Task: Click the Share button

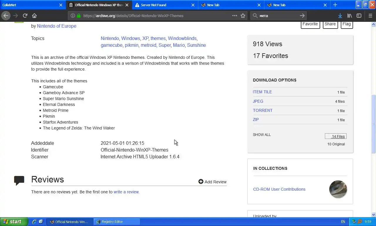Action: coord(330,24)
